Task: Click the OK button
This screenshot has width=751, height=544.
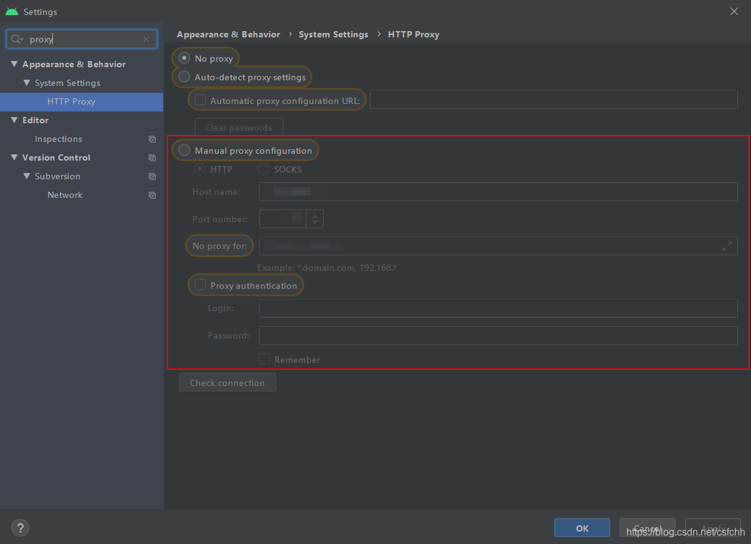Action: coord(582,528)
